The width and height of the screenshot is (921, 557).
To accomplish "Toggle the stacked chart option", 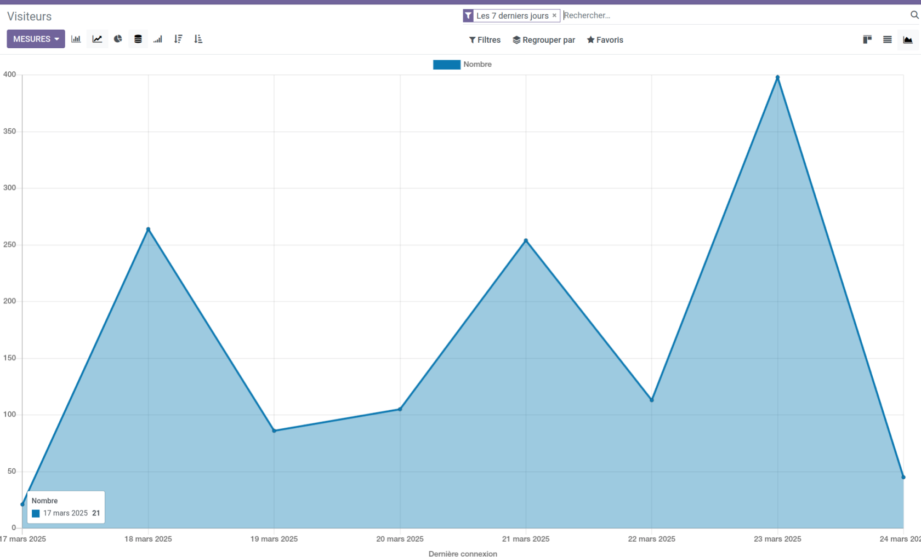I will click(x=138, y=39).
